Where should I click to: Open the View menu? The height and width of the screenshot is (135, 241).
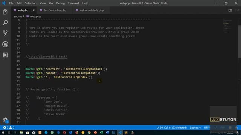(x=43, y=3)
